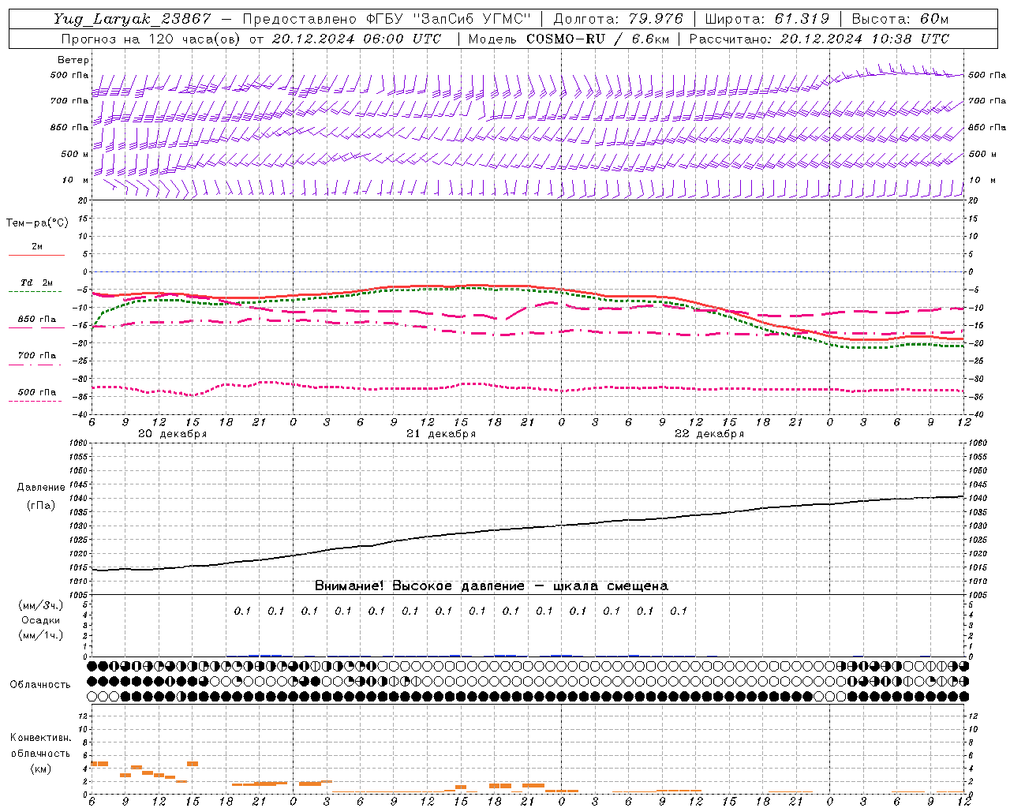This screenshot has height=808, width=1010.
Task: Click the Ветер wind panel label
Action: (x=73, y=60)
